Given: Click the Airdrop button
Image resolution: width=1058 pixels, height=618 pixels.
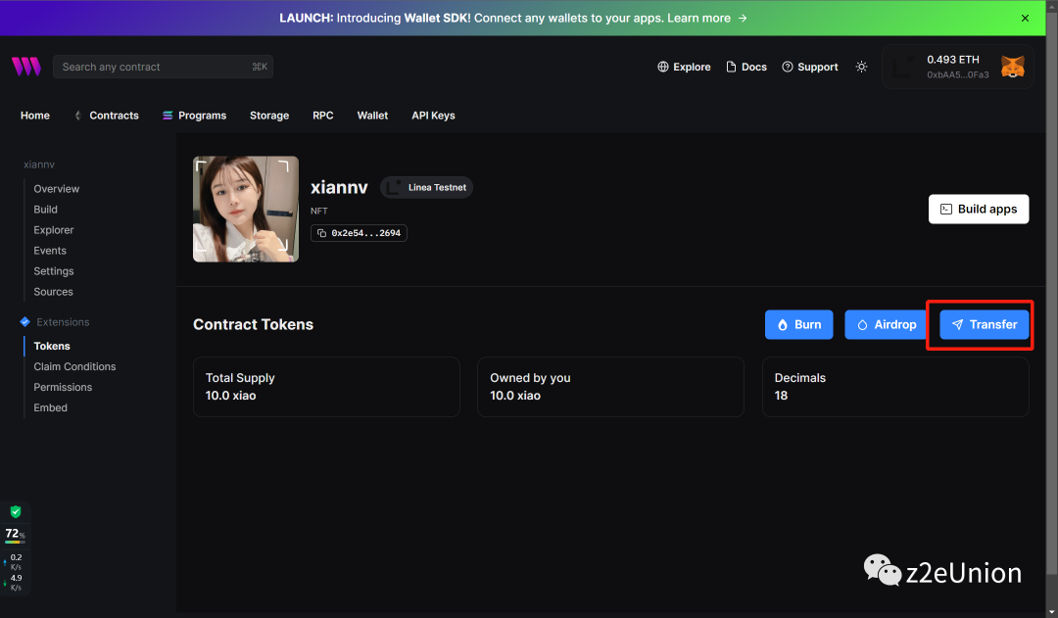Looking at the screenshot, I should coord(886,325).
